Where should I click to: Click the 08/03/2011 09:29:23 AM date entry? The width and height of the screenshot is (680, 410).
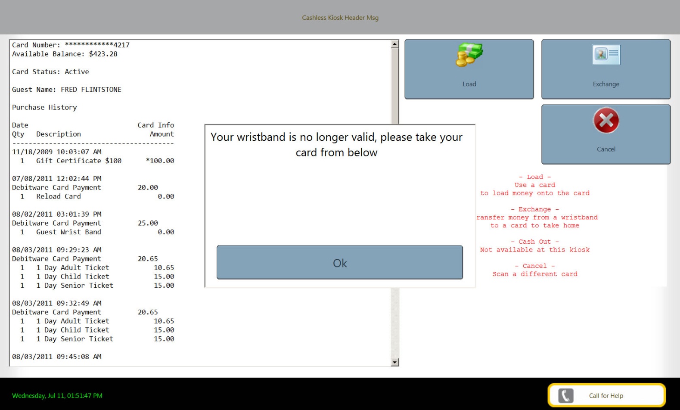click(57, 250)
